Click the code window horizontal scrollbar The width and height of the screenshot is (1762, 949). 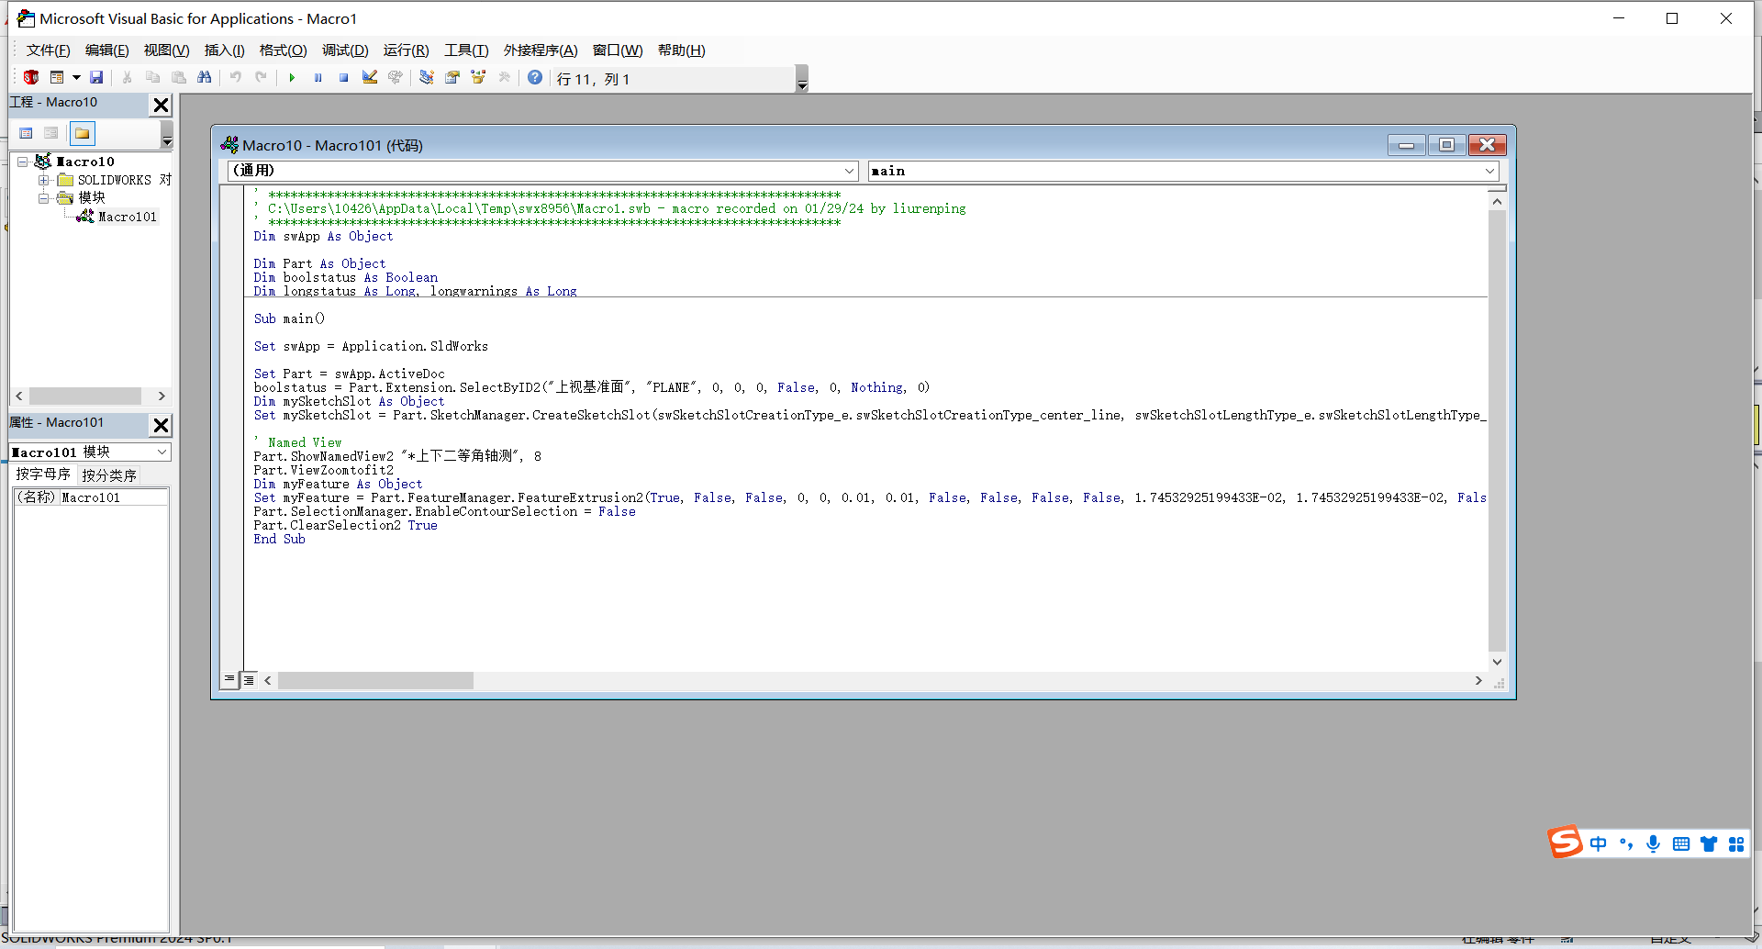tap(376, 680)
